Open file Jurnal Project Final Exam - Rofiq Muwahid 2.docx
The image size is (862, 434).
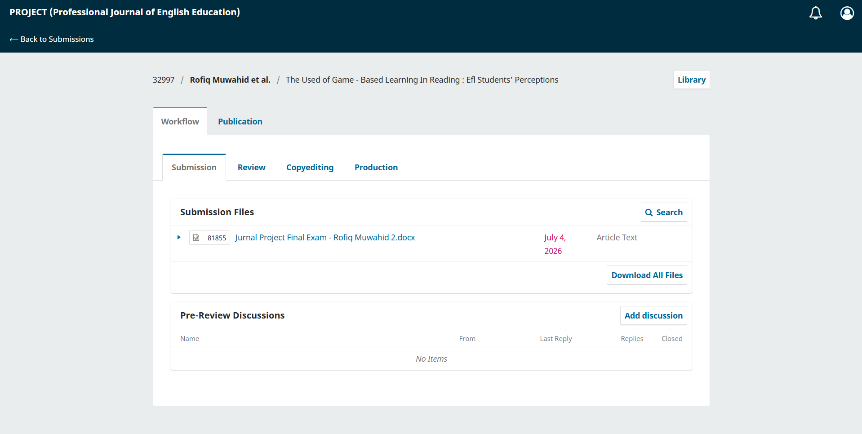[325, 237]
